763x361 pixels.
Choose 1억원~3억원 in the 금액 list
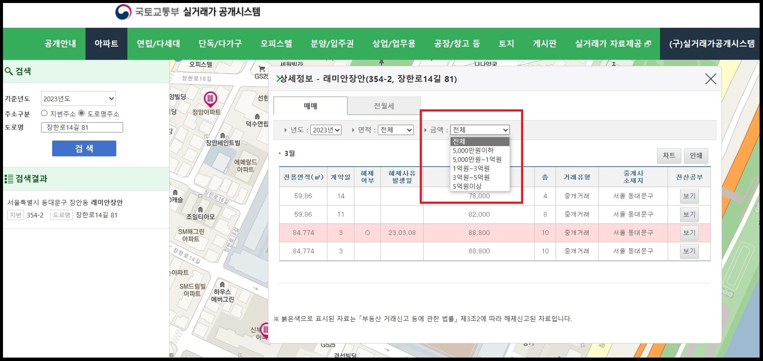click(480, 168)
